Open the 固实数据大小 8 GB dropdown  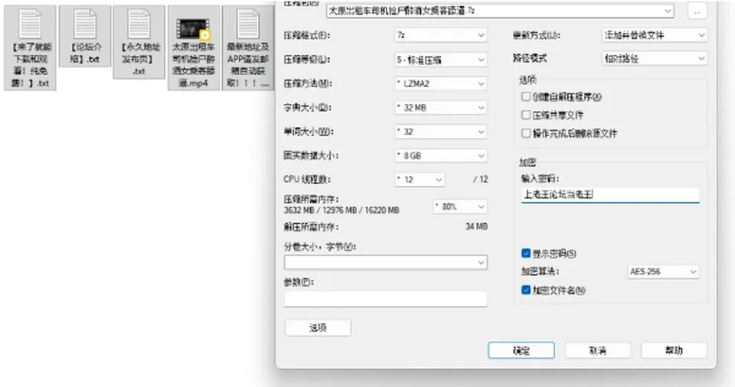(441, 155)
